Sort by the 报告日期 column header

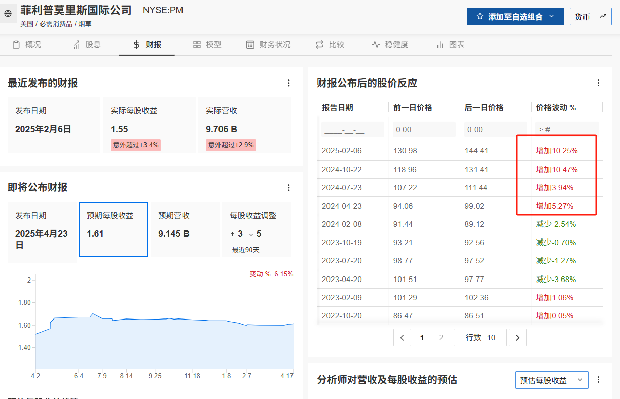click(338, 107)
